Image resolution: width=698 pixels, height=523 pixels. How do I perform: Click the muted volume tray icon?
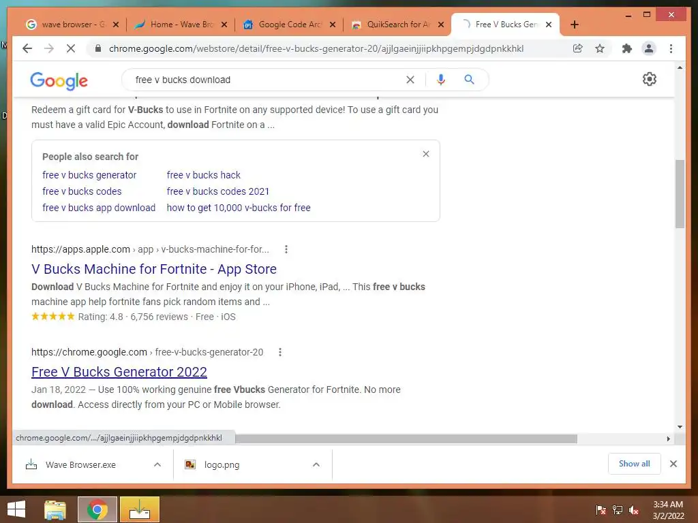tap(634, 510)
